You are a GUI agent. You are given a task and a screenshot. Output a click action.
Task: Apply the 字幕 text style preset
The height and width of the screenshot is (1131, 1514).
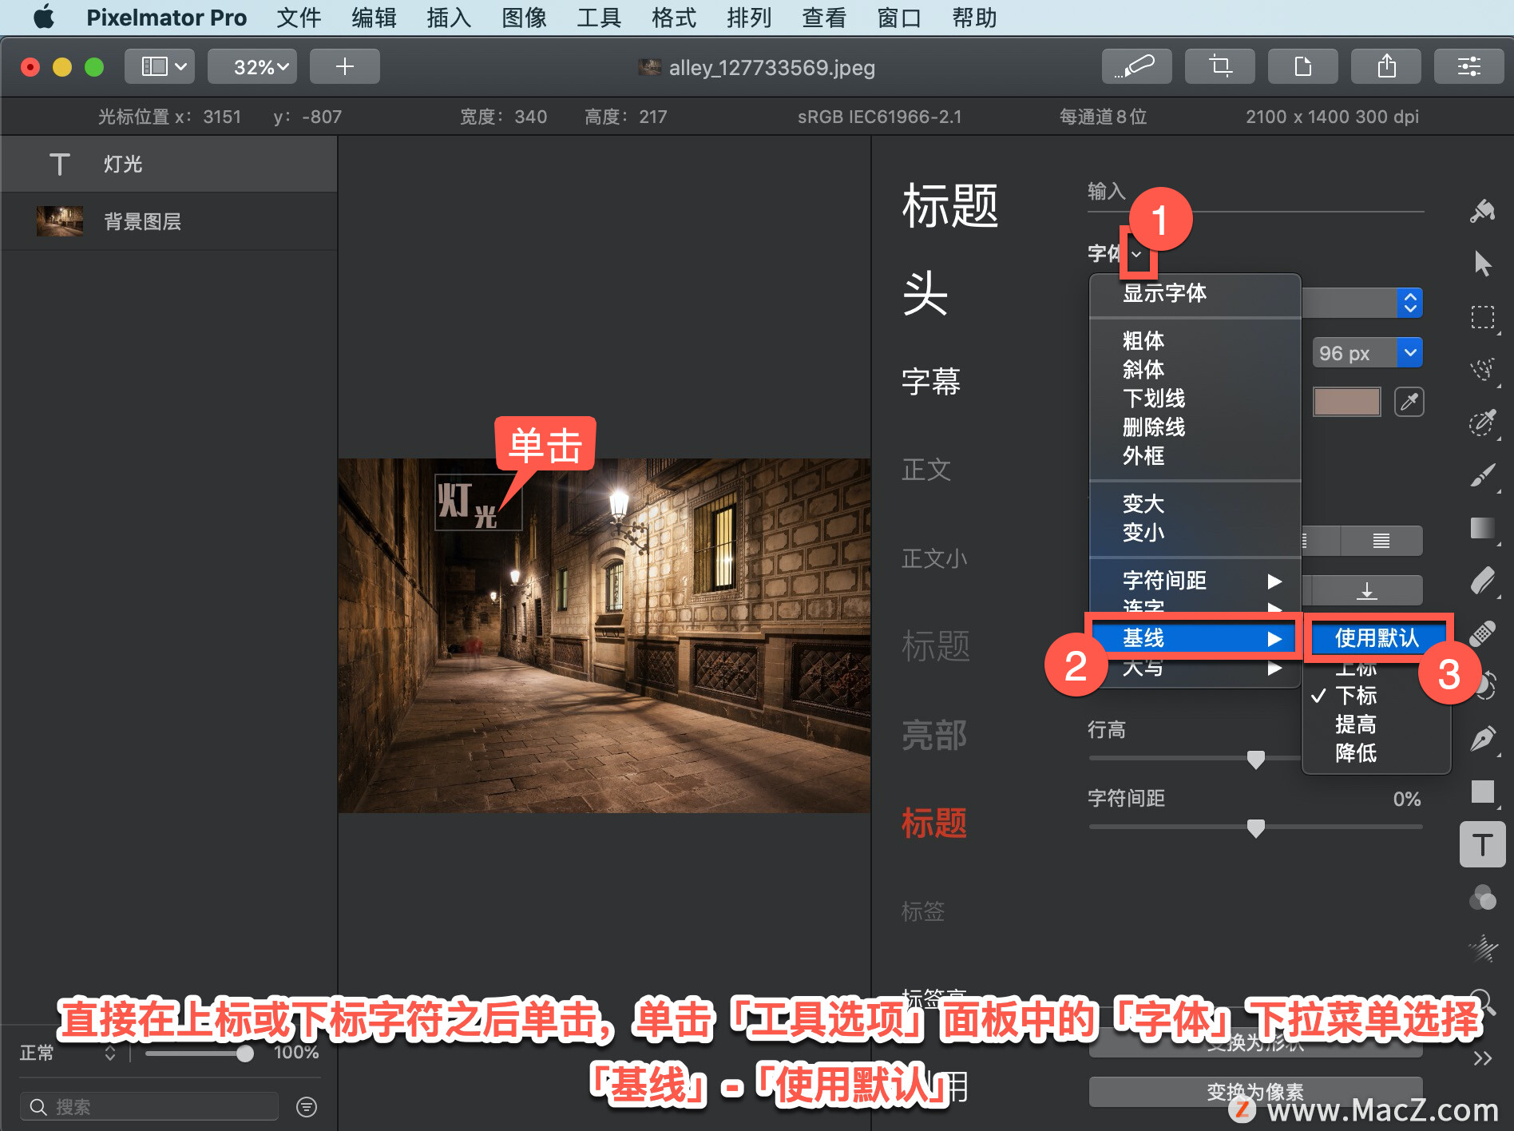tap(931, 382)
